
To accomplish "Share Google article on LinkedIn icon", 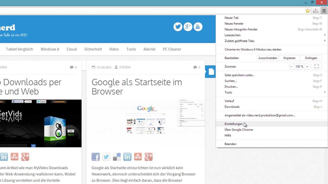I will click(127, 157).
